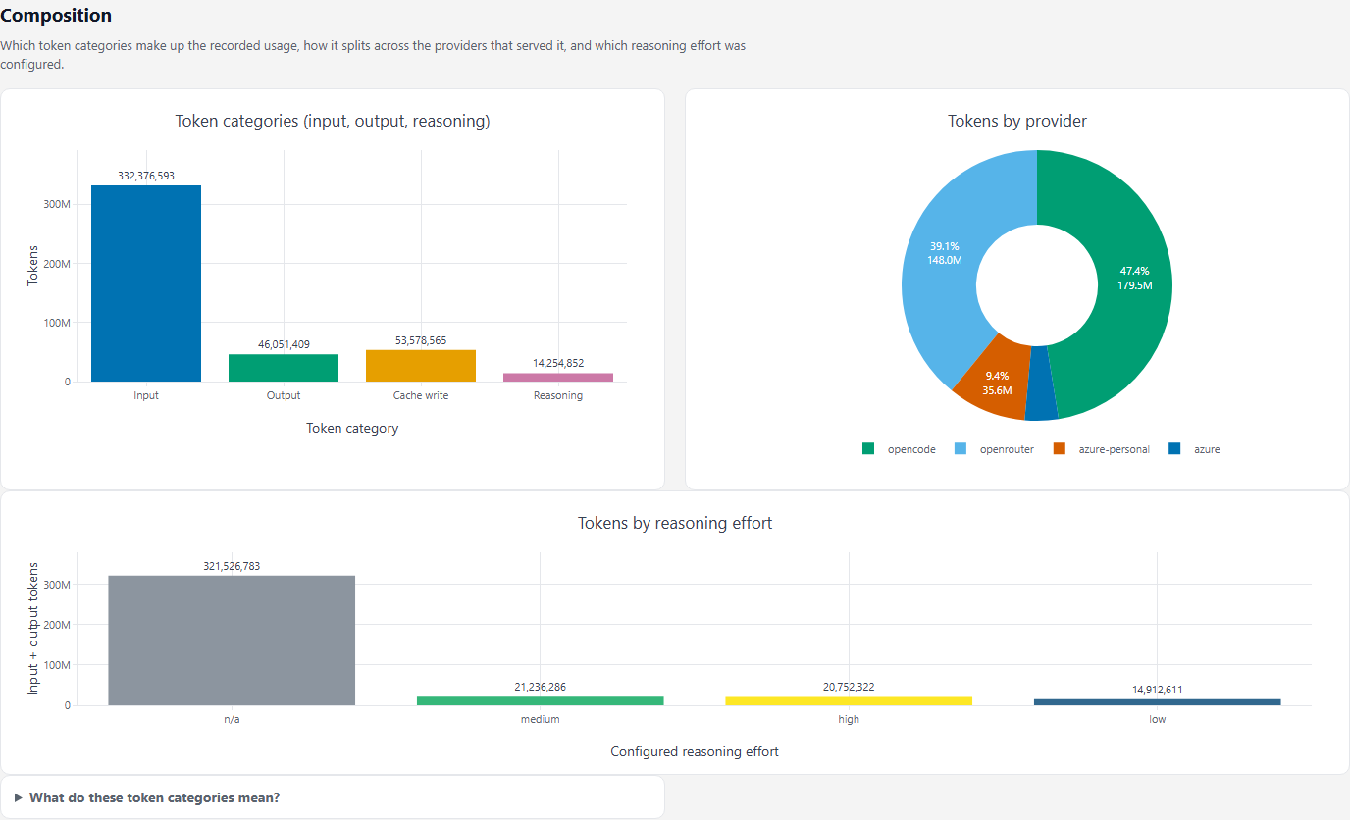Click the yellow high effort bar
Image resolution: width=1350 pixels, height=820 pixels.
pyautogui.click(x=849, y=701)
